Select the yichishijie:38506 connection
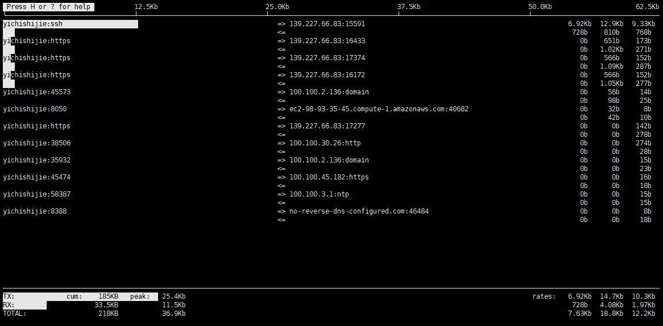Screen dimensions: 663x326 (x=37, y=143)
